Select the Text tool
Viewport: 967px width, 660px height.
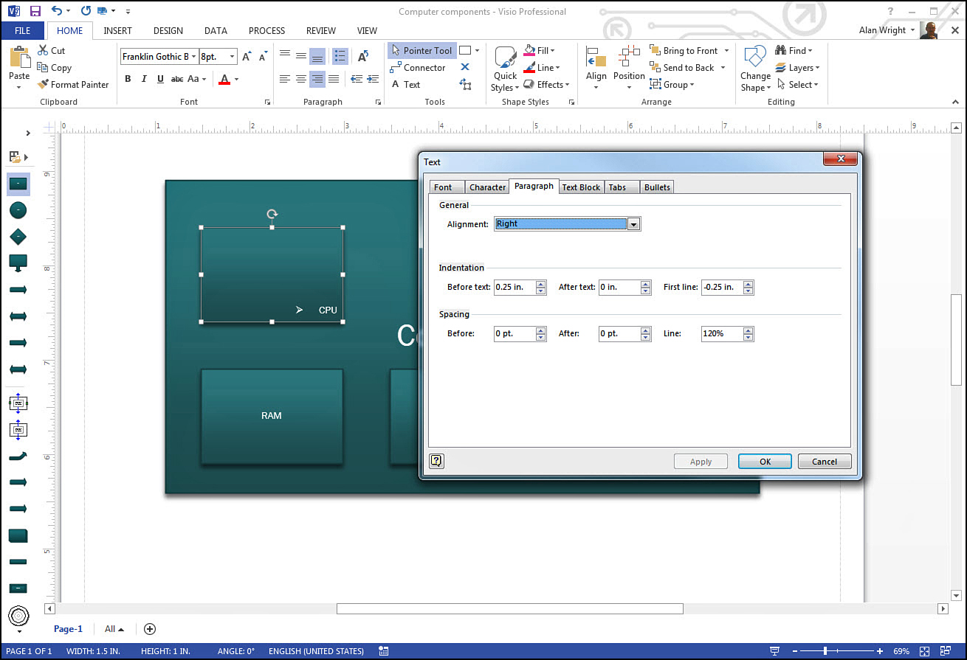[x=405, y=84]
